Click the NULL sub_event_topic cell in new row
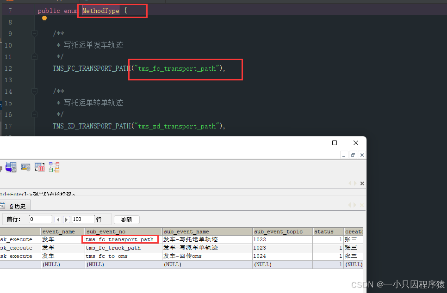This screenshot has height=293, width=447. click(283, 264)
